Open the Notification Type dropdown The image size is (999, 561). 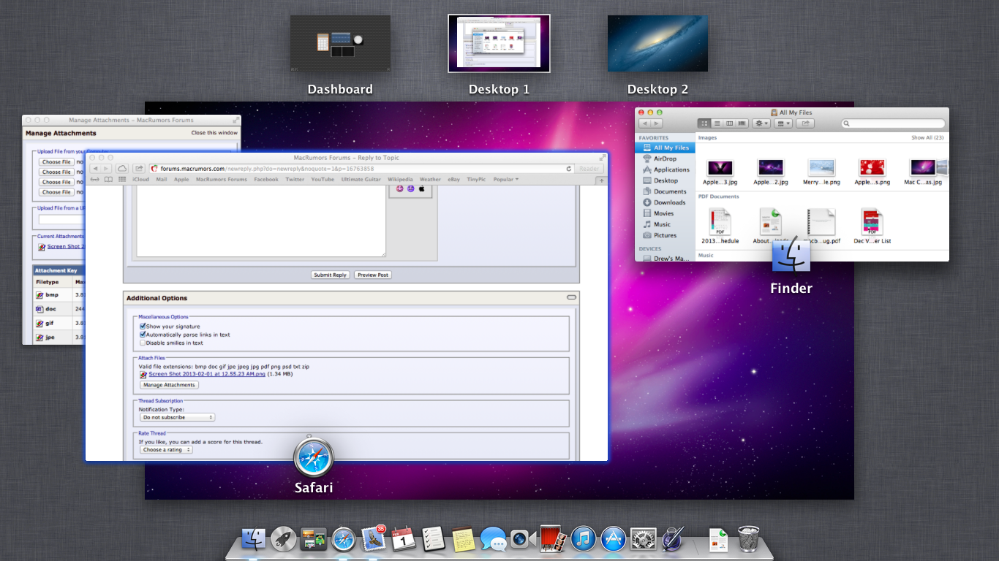tap(177, 417)
